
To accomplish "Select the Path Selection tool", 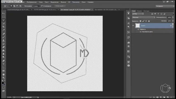I will (4, 67).
